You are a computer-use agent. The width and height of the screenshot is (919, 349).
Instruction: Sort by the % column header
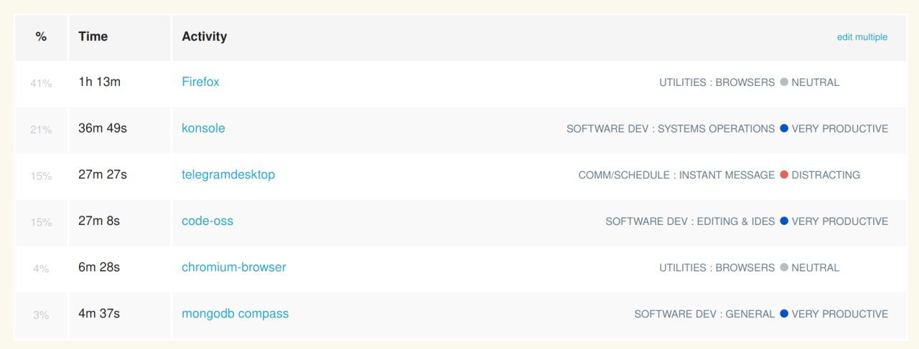(41, 37)
